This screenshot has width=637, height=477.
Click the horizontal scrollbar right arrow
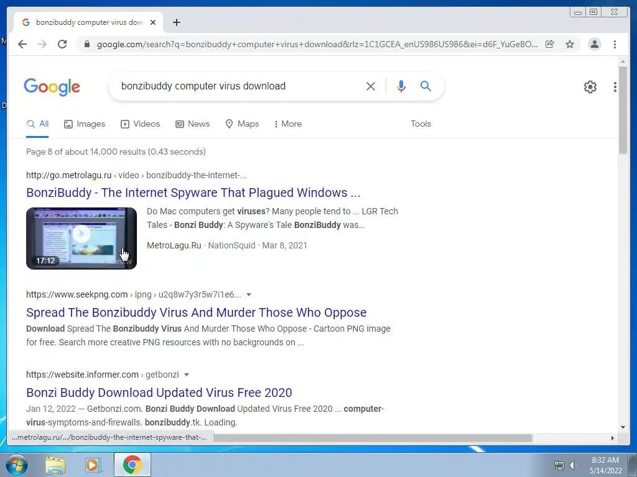pyautogui.click(x=612, y=438)
